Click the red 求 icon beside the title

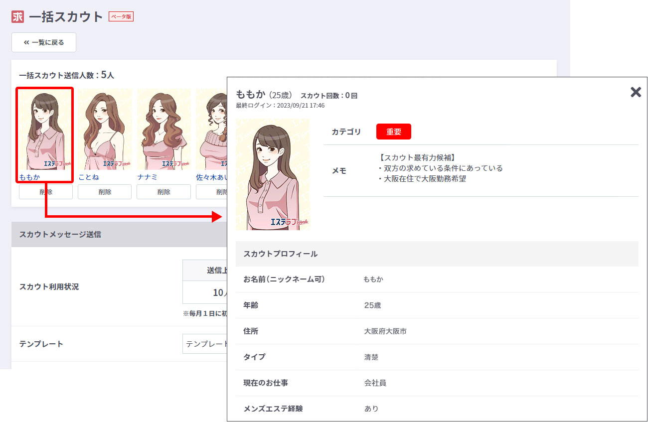click(x=17, y=16)
